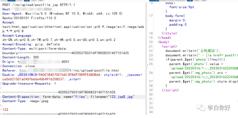Click the ca0e521501a045fbb6e40b4916258537 value
238x118 pixels.
[33, 79]
